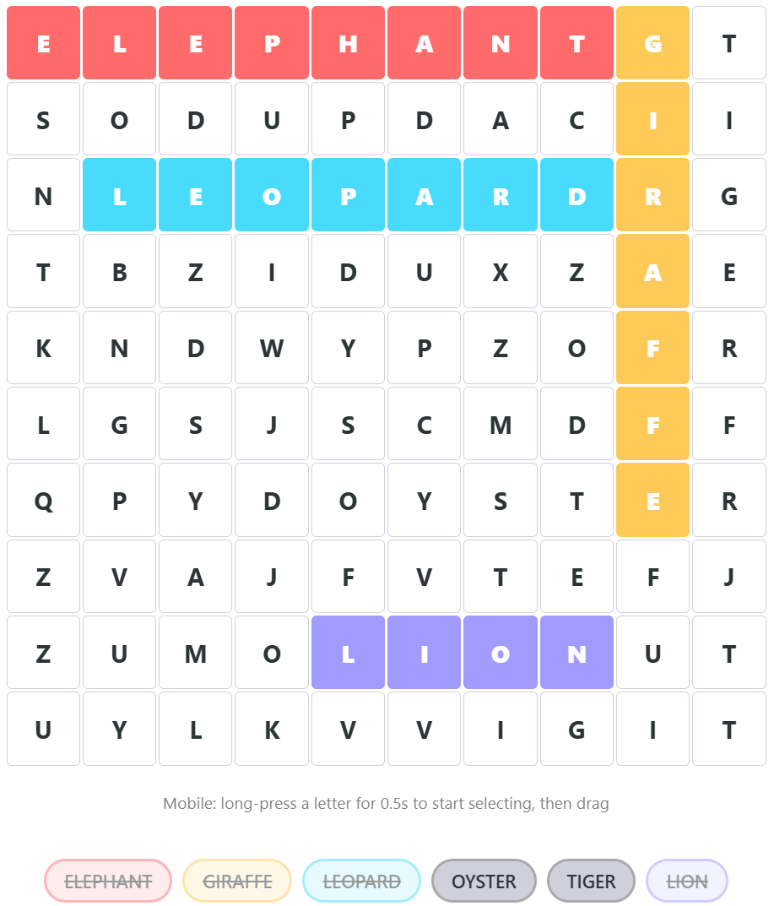Click the crossed-out LION word chip
This screenshot has height=906, width=774.
[x=686, y=881]
